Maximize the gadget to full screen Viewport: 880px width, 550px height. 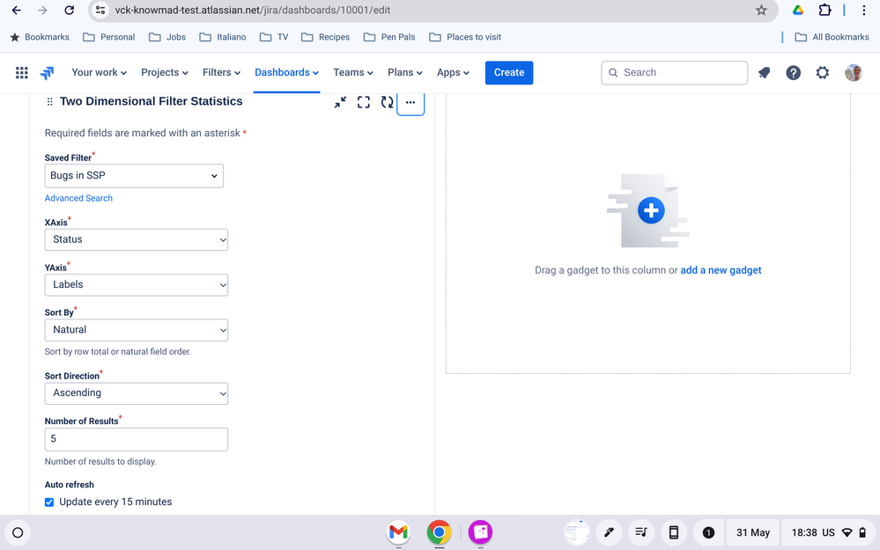tap(364, 102)
